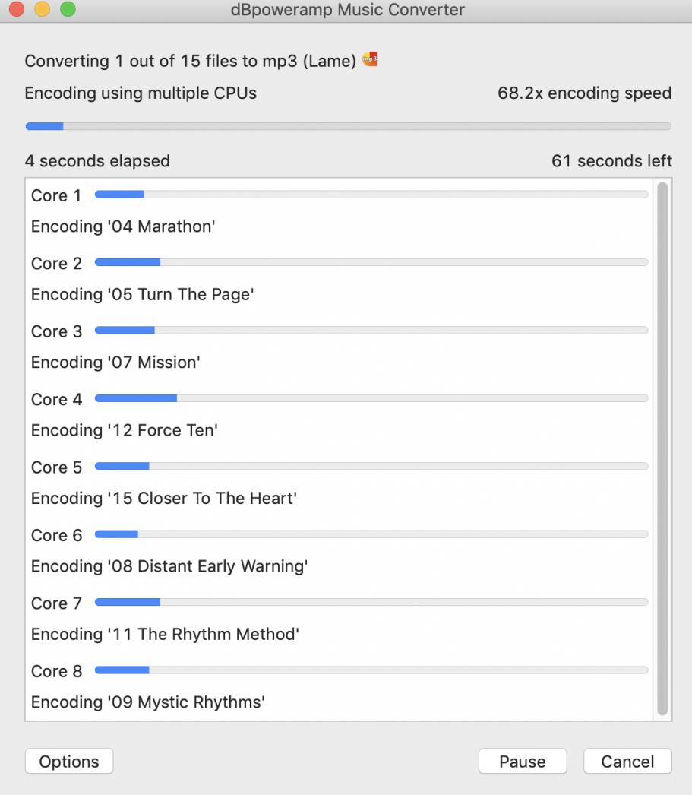This screenshot has width=692, height=795.
Task: Click the Core 1 progress bar
Action: pos(371,195)
